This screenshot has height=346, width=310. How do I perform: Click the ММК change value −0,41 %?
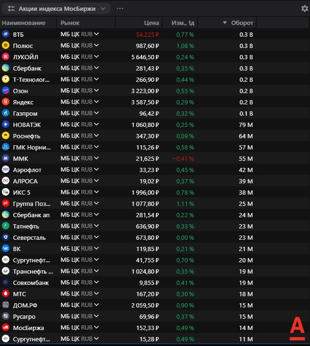[183, 158]
